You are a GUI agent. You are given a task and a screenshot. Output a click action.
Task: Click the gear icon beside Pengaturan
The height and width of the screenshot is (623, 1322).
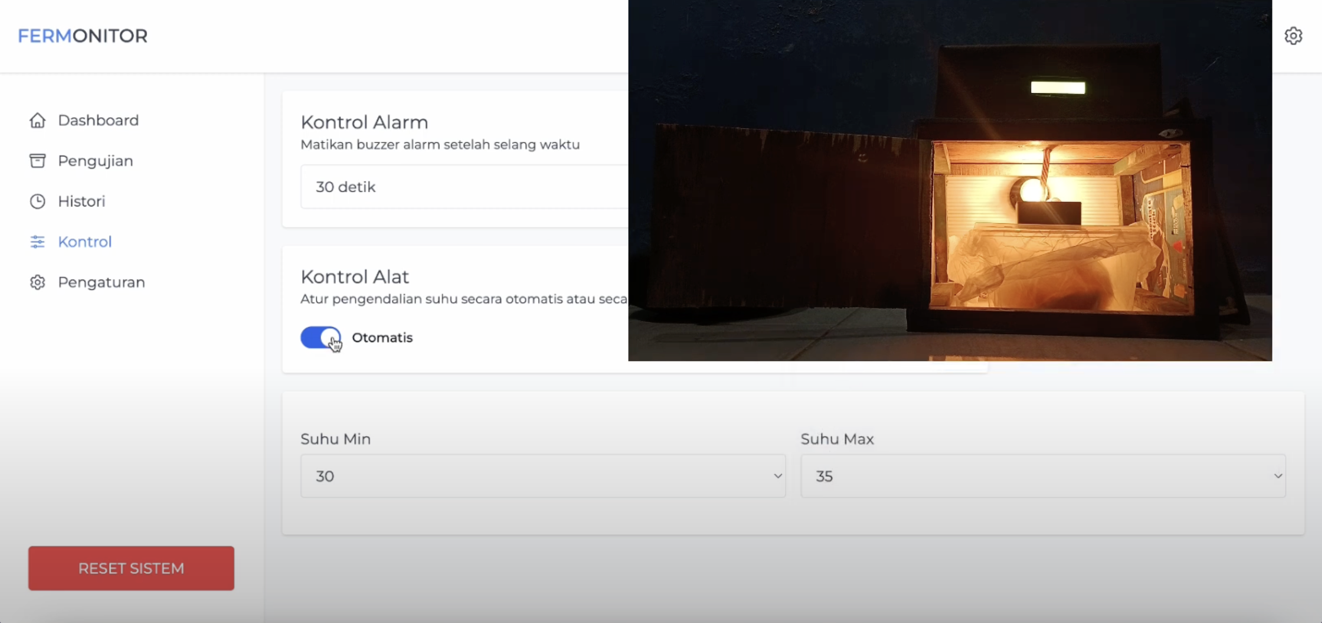coord(37,283)
